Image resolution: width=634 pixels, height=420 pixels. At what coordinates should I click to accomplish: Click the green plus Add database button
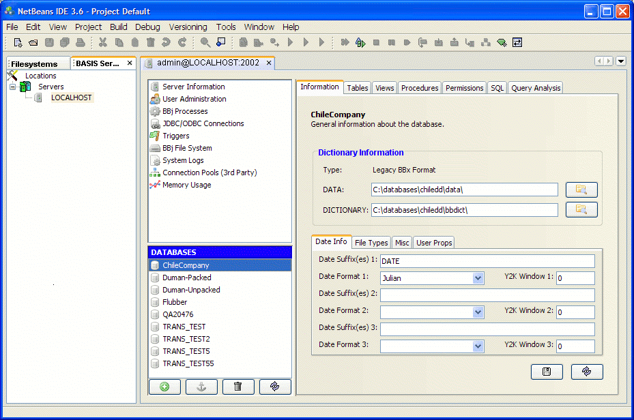(164, 387)
